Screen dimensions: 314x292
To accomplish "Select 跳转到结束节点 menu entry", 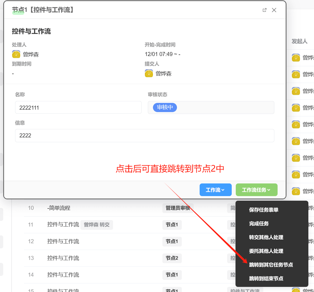I will pos(266,279).
